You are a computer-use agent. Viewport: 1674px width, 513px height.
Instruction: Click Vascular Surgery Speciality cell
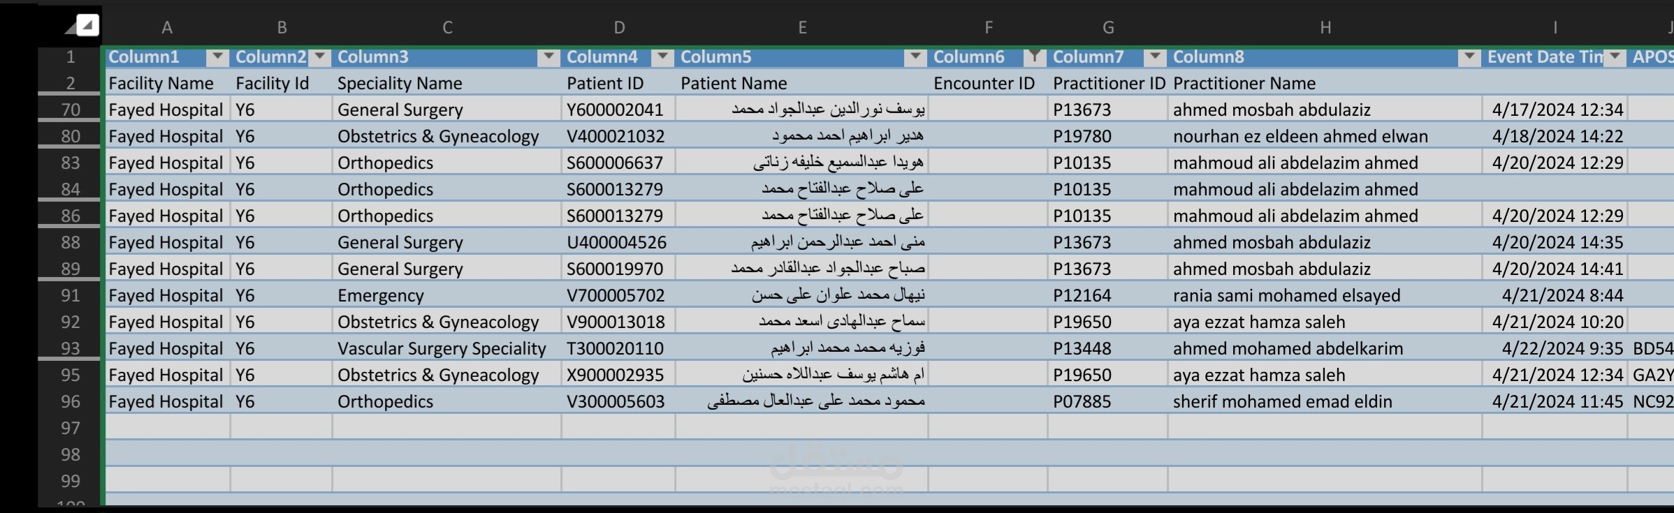pos(447,348)
